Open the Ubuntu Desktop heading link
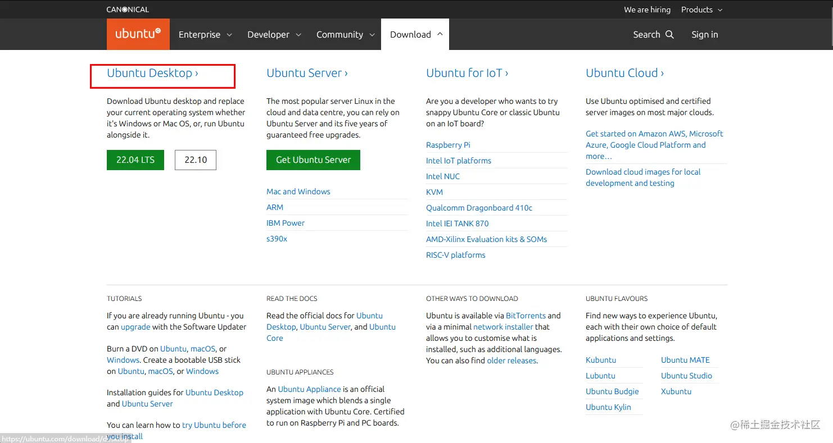Screen dimensions: 833x443 [x=152, y=73]
